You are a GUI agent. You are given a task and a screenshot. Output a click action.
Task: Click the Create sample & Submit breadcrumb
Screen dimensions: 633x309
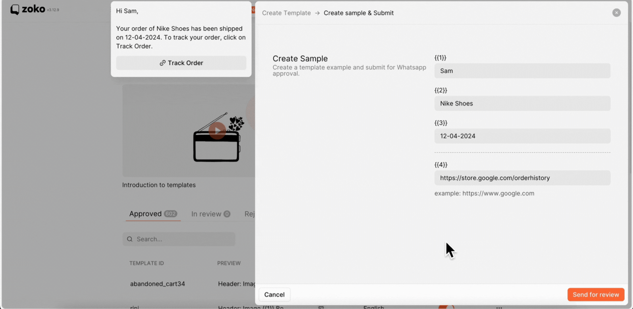[x=359, y=13]
